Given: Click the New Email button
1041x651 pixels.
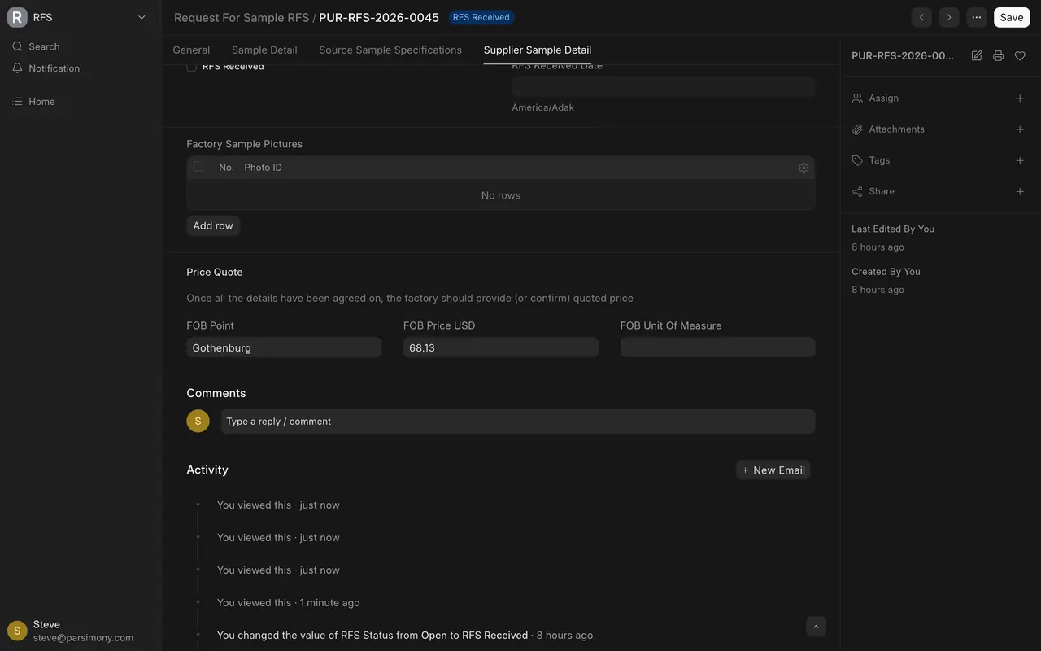Looking at the screenshot, I should [x=773, y=470].
